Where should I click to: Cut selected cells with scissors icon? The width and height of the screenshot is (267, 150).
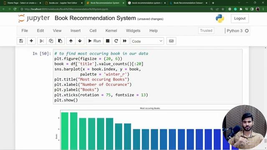(42, 41)
